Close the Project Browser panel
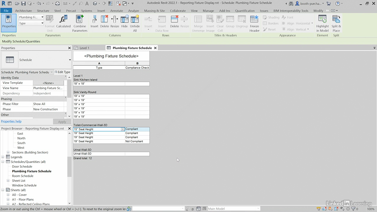Screen dimensions: 377x212 click(70, 129)
